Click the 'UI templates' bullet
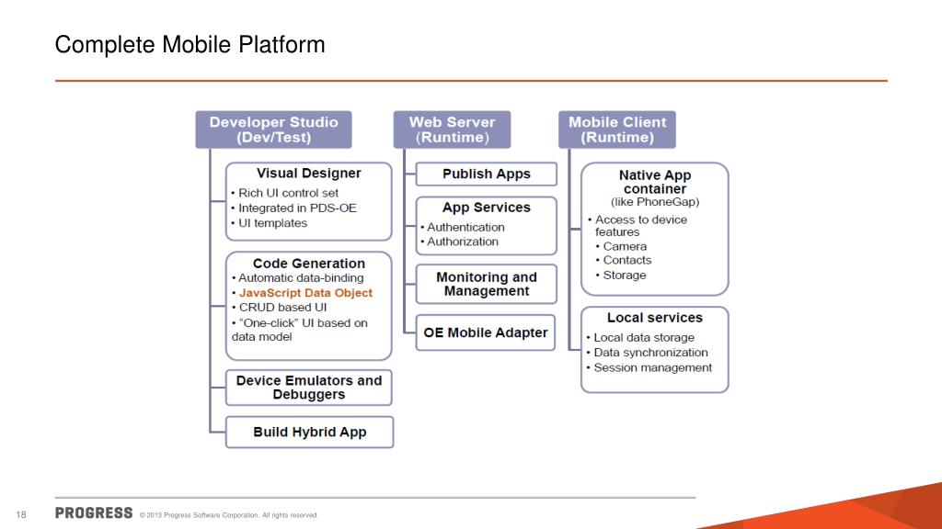942x529 pixels. [x=270, y=223]
